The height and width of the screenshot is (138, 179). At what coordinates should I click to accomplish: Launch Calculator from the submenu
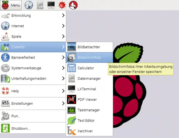click(89, 68)
